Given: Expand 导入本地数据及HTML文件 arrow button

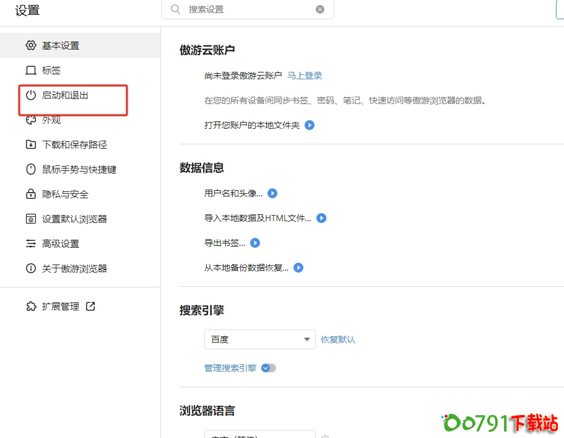Looking at the screenshot, I should pyautogui.click(x=321, y=218).
